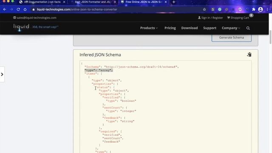The width and height of the screenshot is (272, 153).
Task: Open the Chrome three-dot menu
Action: tap(267, 9)
